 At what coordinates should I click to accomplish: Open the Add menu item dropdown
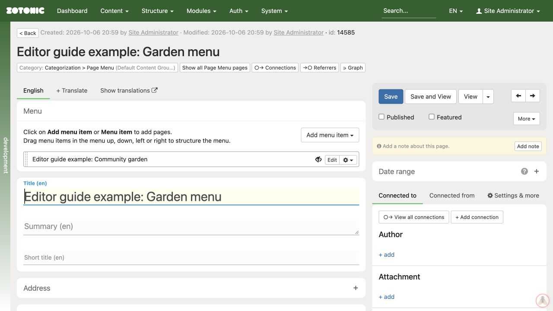point(330,135)
